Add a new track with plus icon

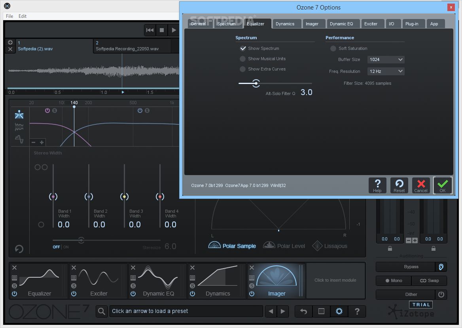tap(10, 42)
